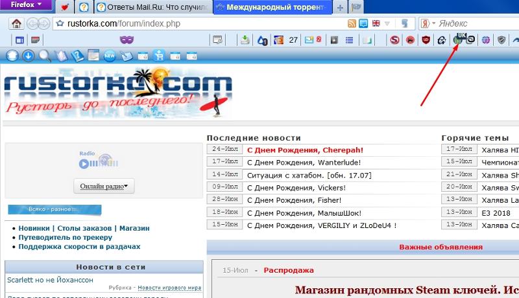Toggle the blue sidebar panel icon
Viewport: 519px width, 298px height.
tap(19, 40)
